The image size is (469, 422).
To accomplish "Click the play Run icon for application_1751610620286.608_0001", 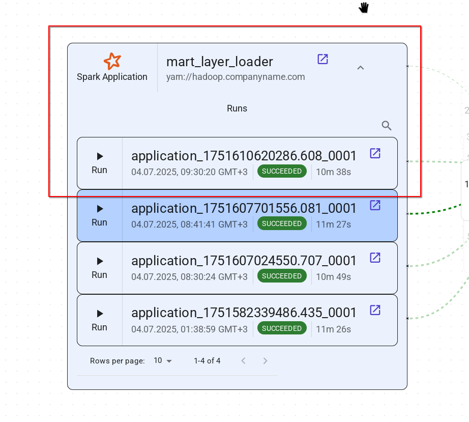I will pos(100,156).
